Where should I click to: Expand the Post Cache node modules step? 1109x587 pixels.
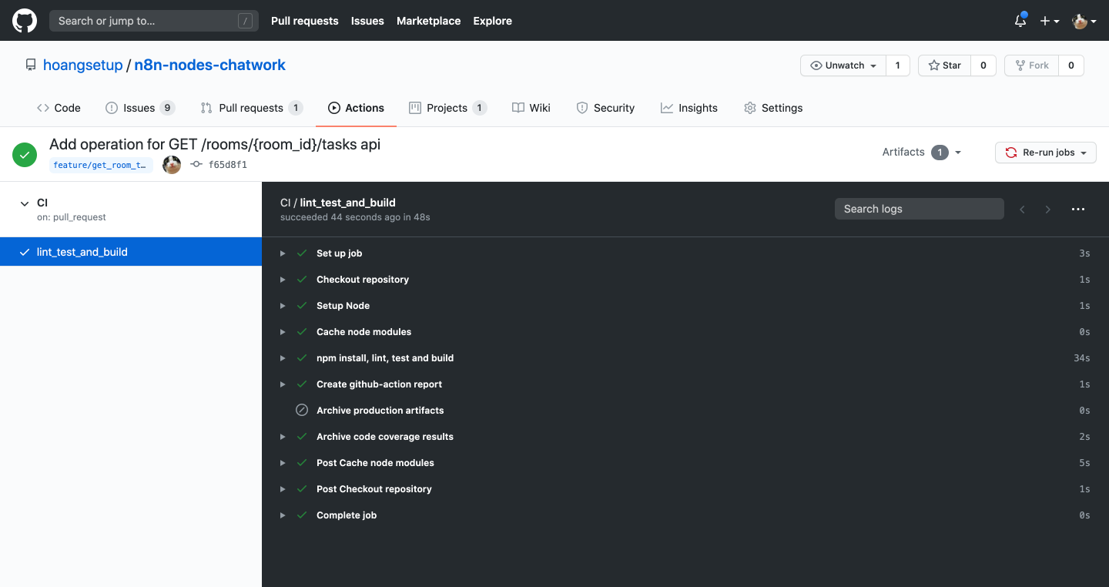click(x=283, y=463)
